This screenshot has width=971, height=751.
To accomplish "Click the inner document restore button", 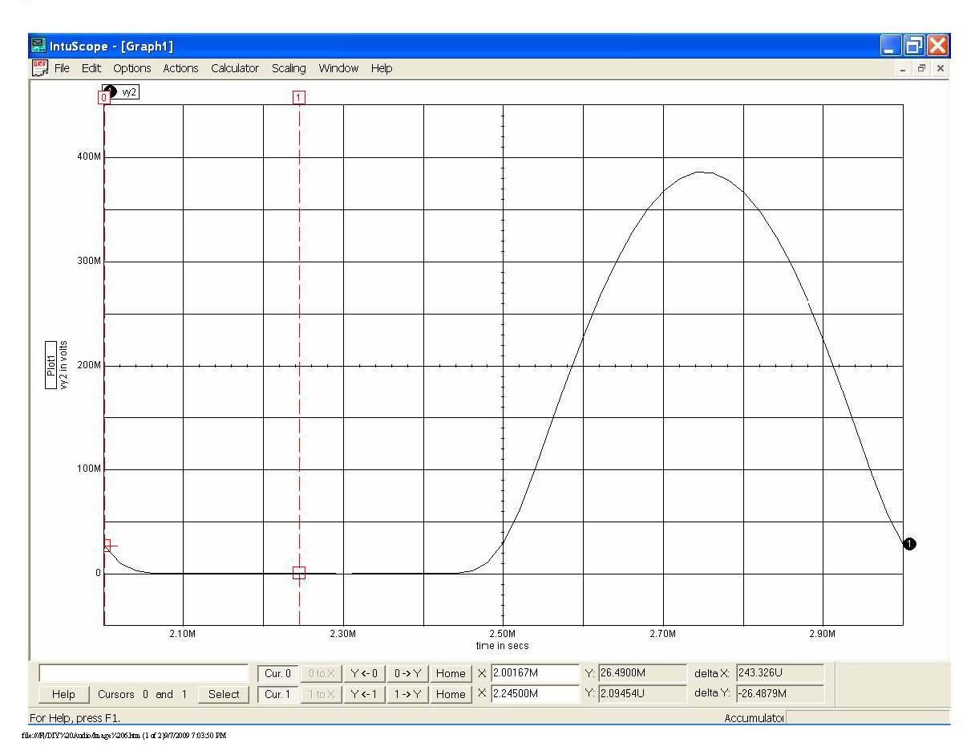I will tap(922, 69).
